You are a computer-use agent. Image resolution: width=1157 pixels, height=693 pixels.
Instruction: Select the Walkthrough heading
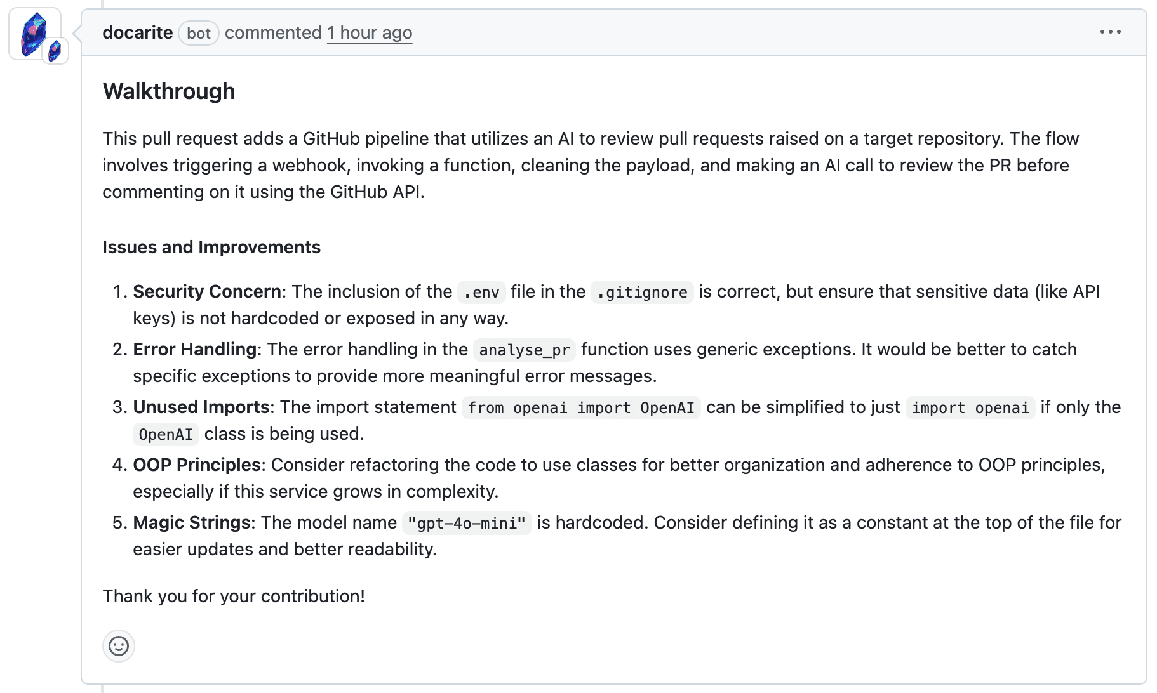coord(168,91)
